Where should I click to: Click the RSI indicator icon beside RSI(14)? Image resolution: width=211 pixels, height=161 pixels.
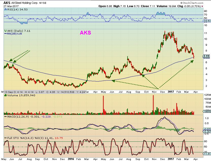[5, 9]
